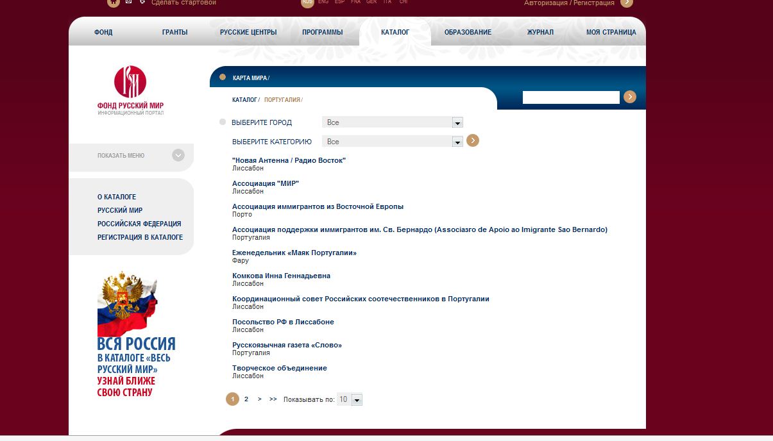Click the envelope mail icon
This screenshot has height=441, width=773.
pos(129,3)
